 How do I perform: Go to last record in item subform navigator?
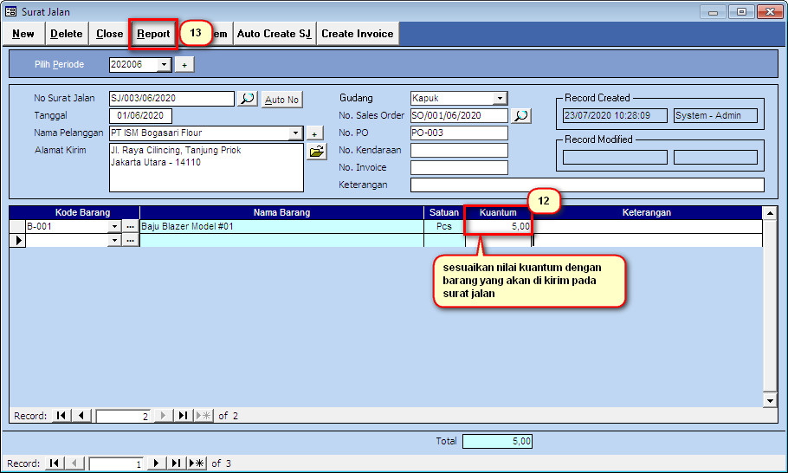pyautogui.click(x=183, y=416)
